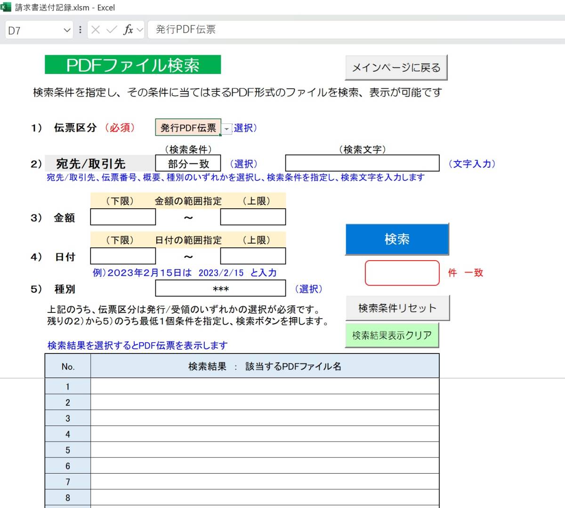Screen dimensions: 565x508
Task: Select the 種別 cell showing ***
Action: coord(220,289)
